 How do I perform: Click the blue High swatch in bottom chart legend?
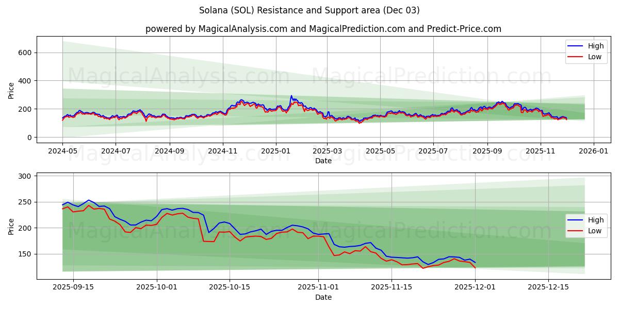pos(575,220)
